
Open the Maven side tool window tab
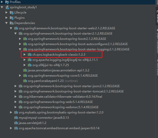tap(157, 17)
